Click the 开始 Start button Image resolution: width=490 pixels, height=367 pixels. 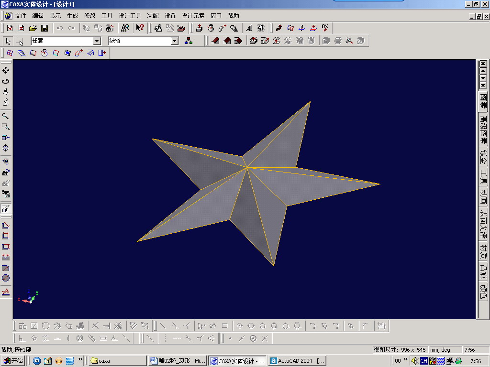[x=13, y=361]
